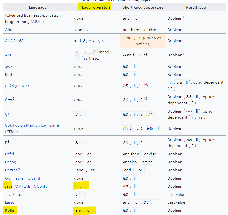Open the Erlang link
Screen dimensions: 228x215
coord(11,162)
